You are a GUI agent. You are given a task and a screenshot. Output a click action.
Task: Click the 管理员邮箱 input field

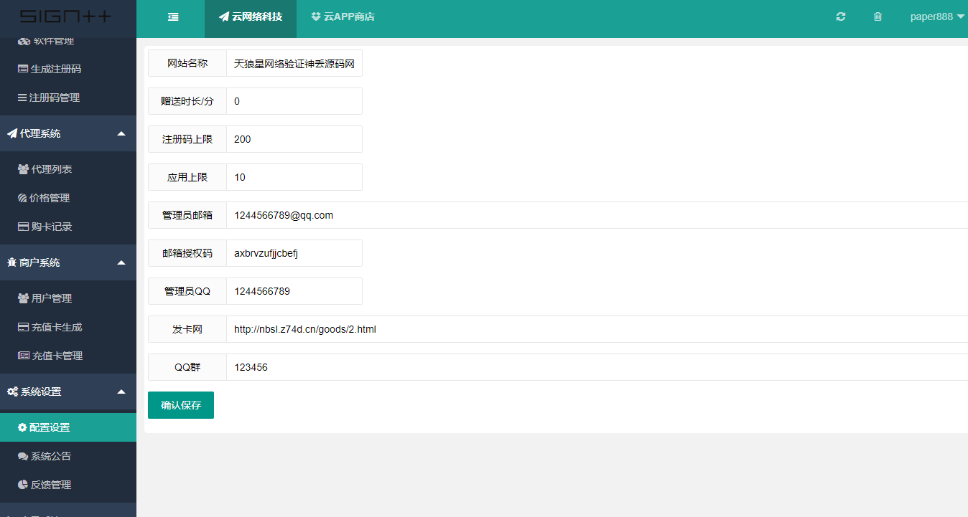(596, 215)
